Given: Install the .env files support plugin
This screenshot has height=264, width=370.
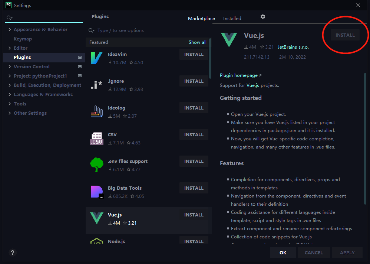Looking at the screenshot, I should pos(194,161).
